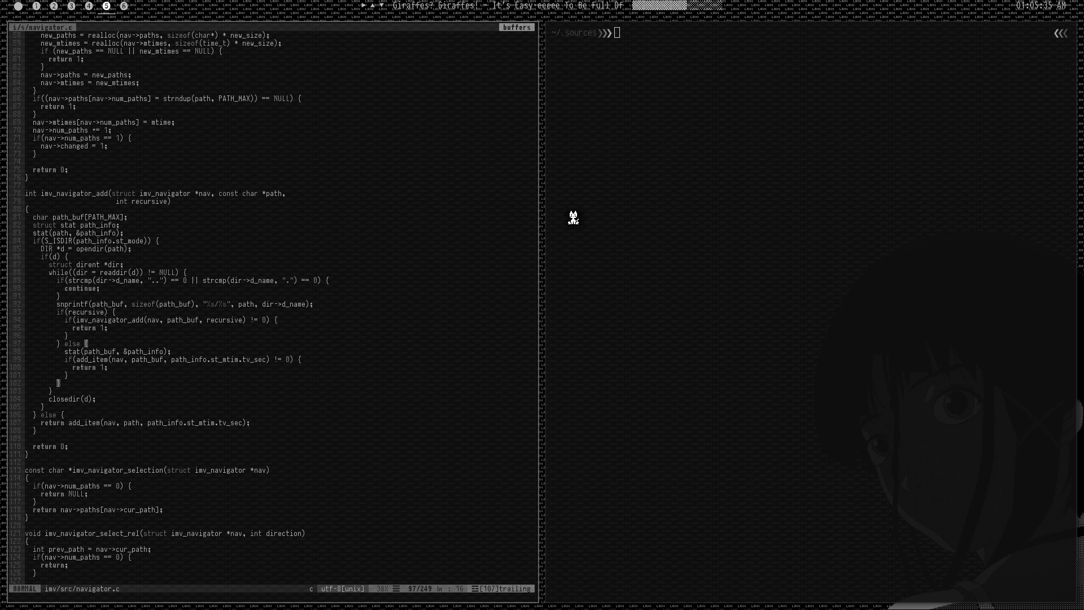
Task: Click the down arrow before the song title
Action: (x=382, y=6)
